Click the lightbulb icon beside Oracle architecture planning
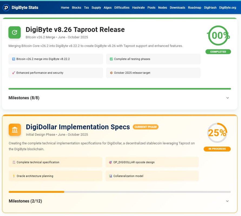 tap(14, 176)
